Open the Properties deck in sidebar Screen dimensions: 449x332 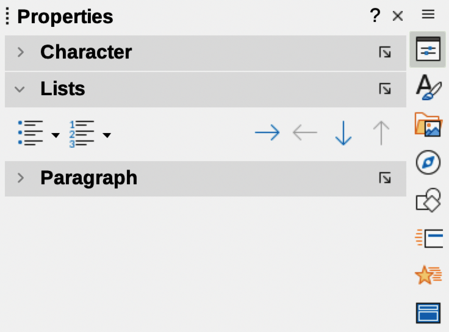tap(428, 50)
